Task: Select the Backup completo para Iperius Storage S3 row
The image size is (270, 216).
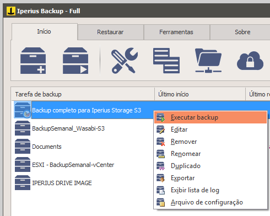Action: point(87,110)
